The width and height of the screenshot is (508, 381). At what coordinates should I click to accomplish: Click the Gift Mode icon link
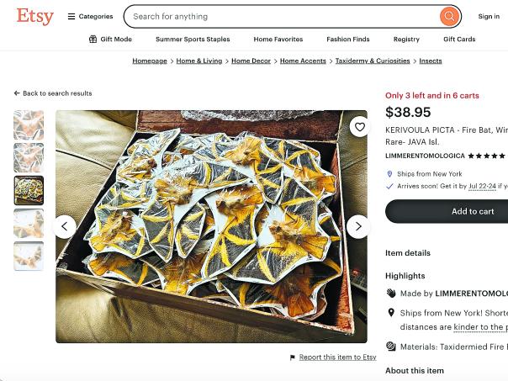pos(93,40)
